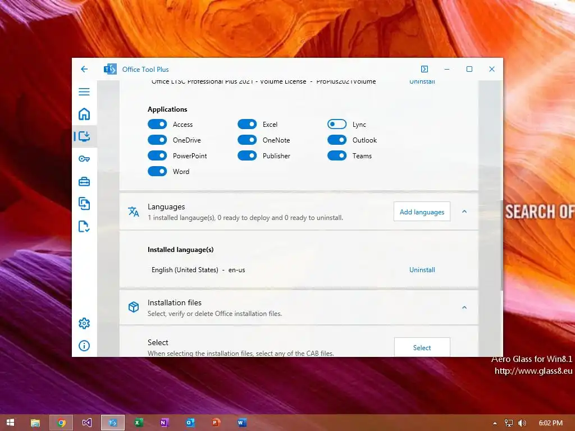Screen dimensions: 575x431
Task: Toggle the Word application switch
Action: (157, 171)
